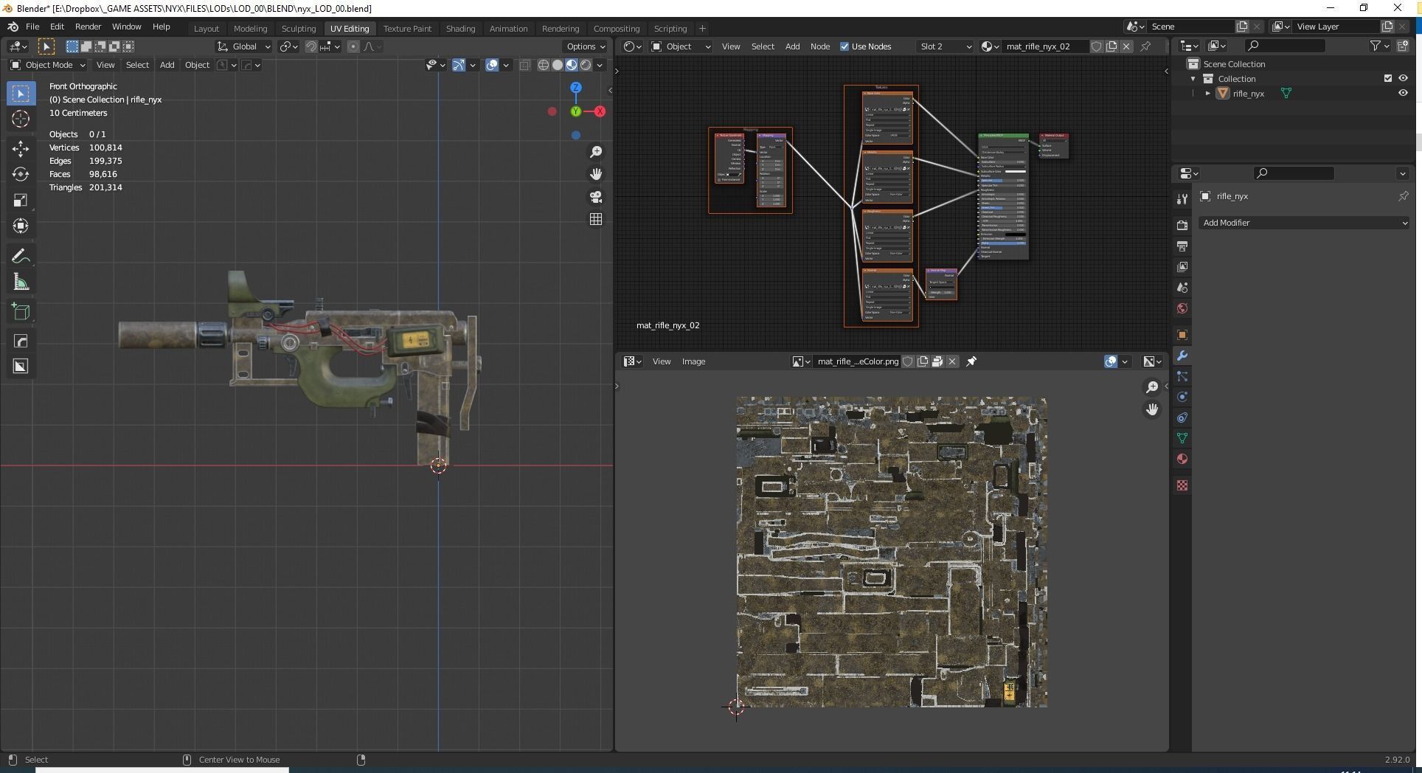The height and width of the screenshot is (773, 1422).
Task: Select the Rotate tool in the viewport toolbar
Action: pos(20,174)
